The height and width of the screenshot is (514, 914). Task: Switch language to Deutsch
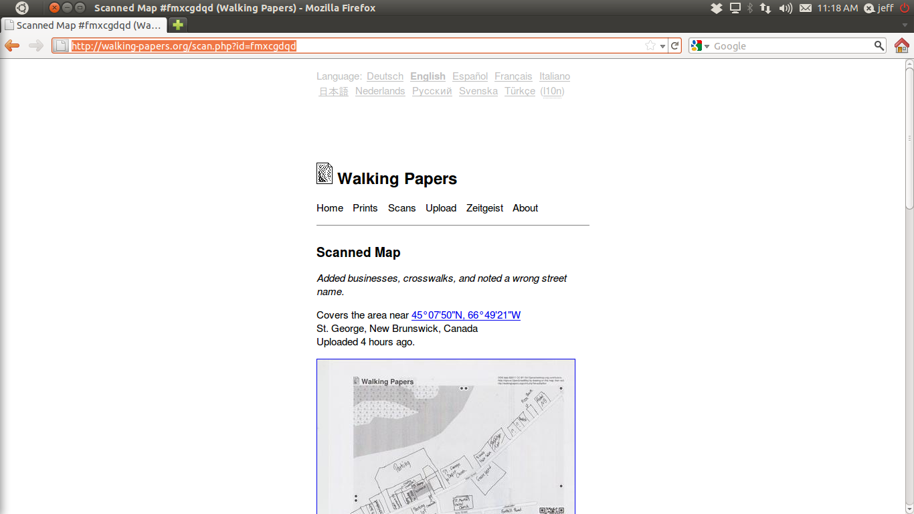(x=385, y=76)
